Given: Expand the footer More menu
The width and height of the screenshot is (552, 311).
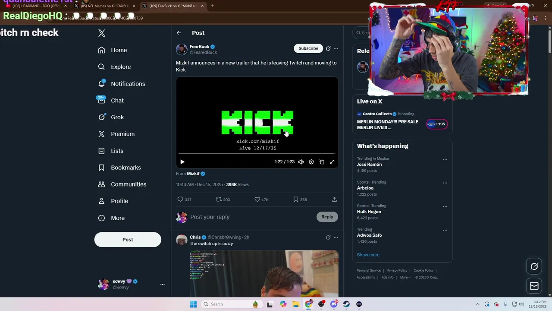Looking at the screenshot, I should (405, 277).
